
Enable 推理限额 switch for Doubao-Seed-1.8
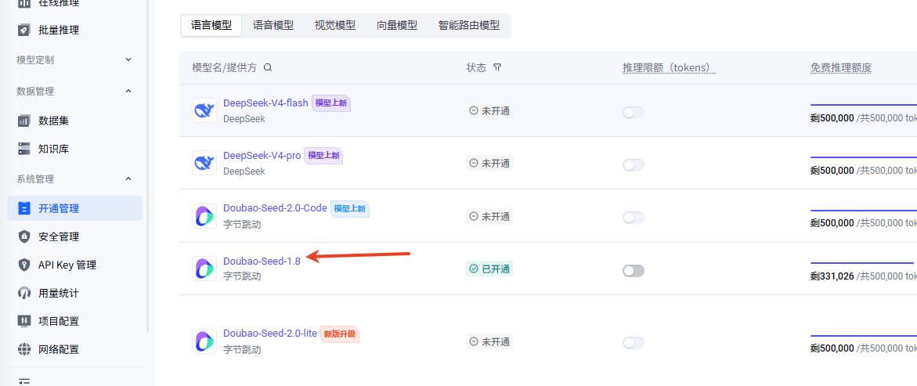[634, 271]
